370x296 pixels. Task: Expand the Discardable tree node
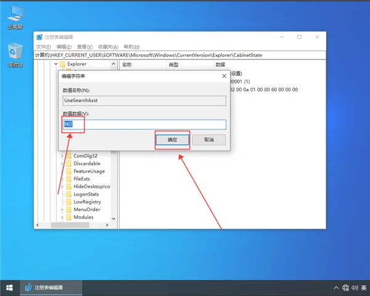click(62, 163)
